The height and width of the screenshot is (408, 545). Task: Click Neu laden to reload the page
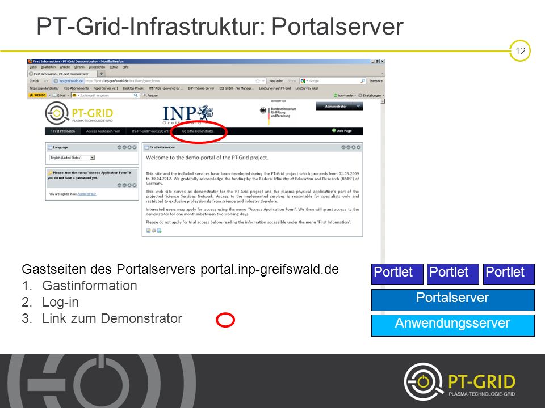point(276,81)
